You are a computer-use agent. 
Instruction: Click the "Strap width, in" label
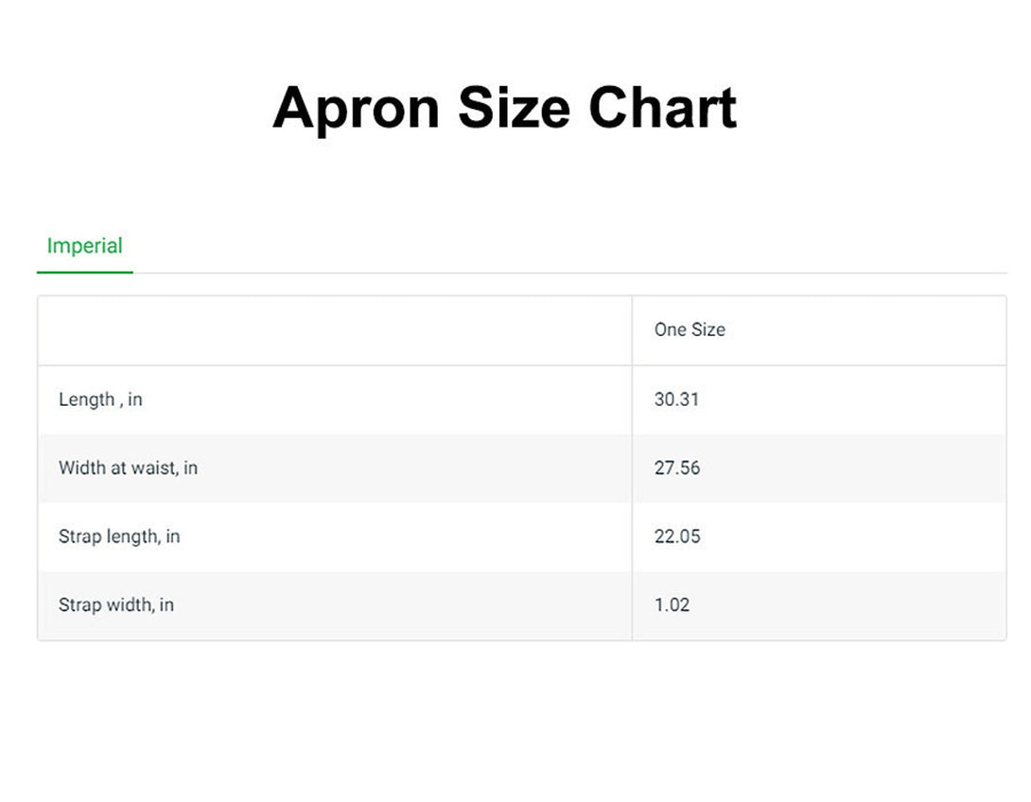[116, 604]
